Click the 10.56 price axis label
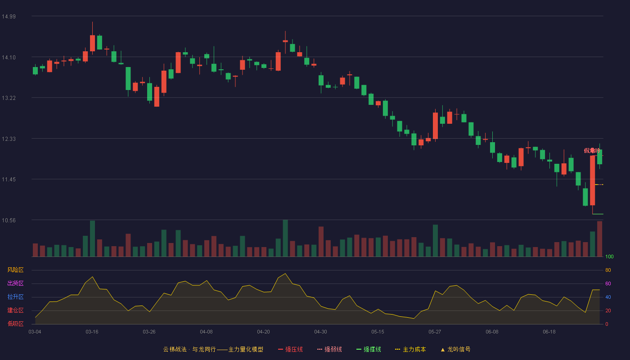This screenshot has height=360, width=630. tap(9, 220)
